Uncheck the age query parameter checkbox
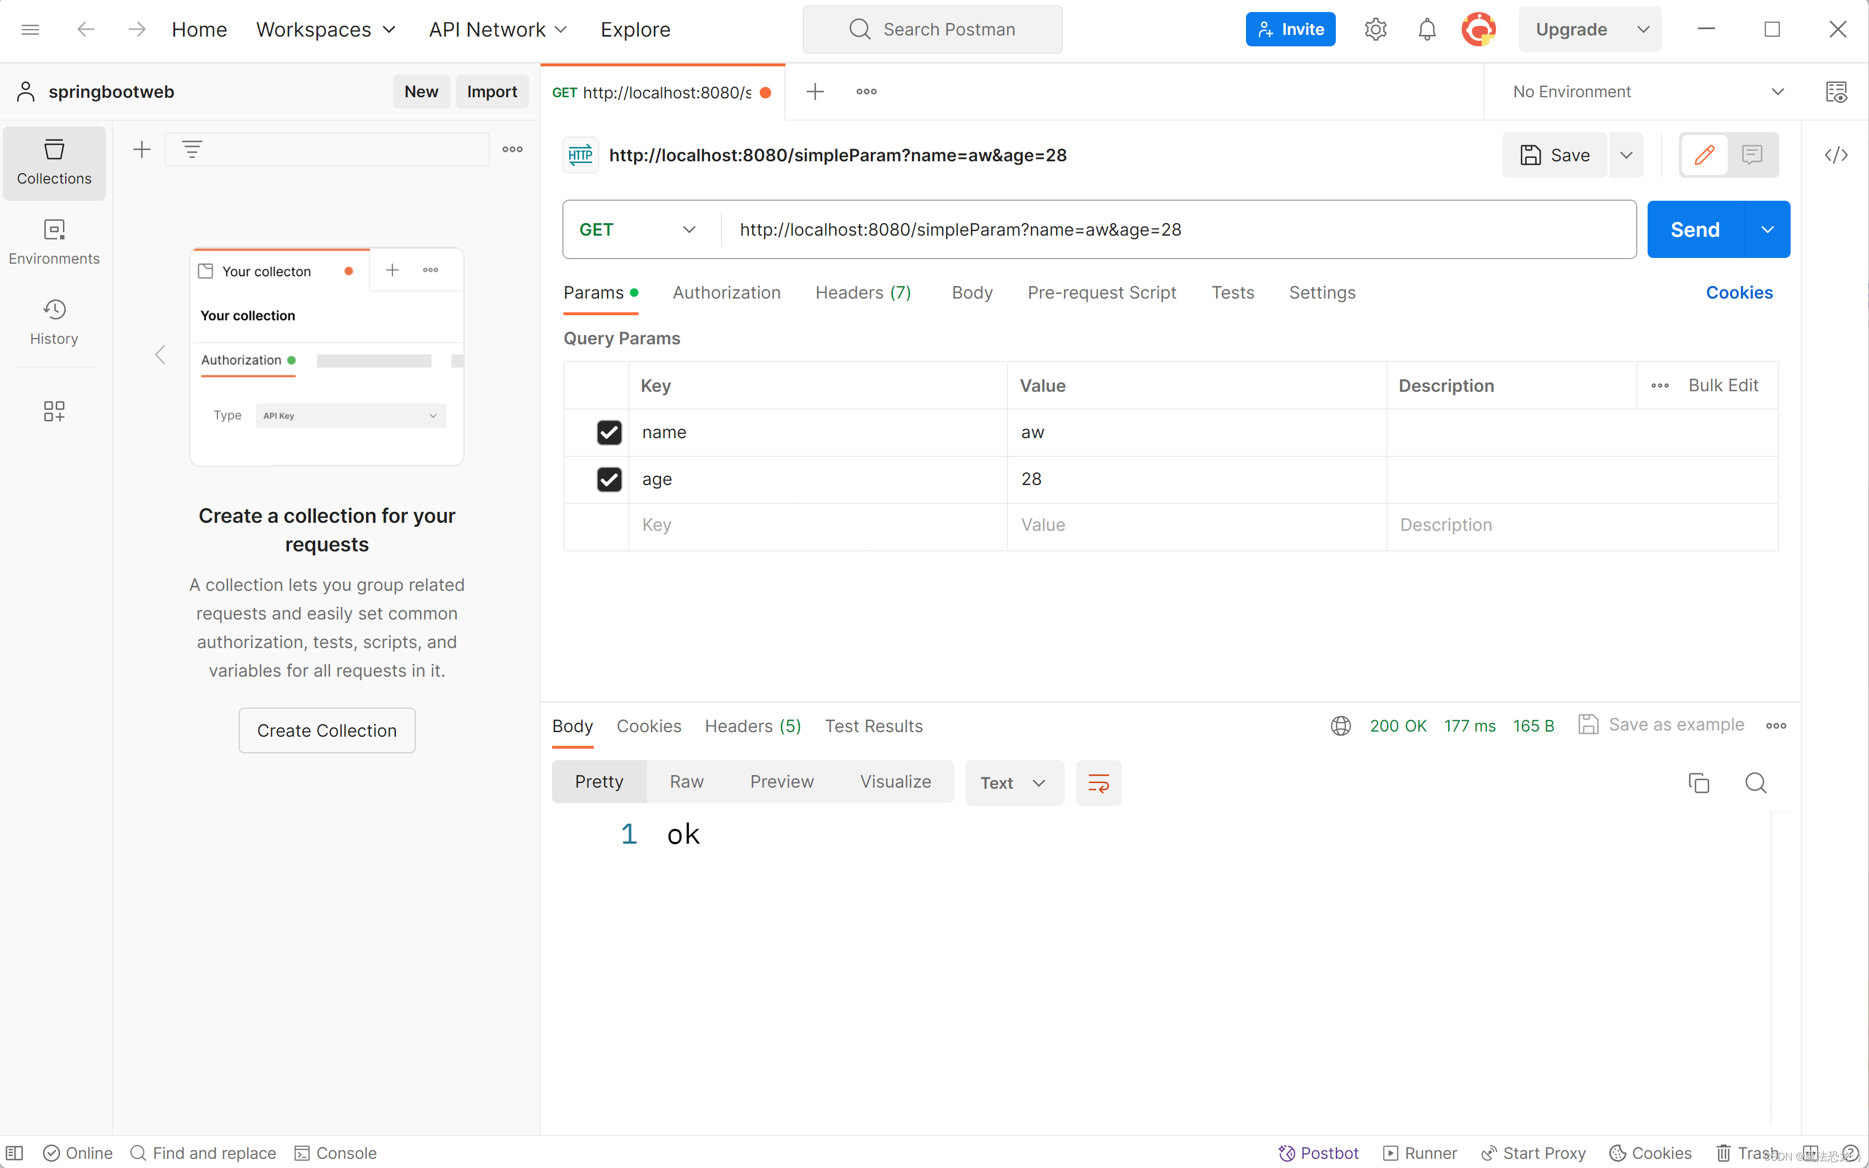1869x1168 pixels. pyautogui.click(x=609, y=479)
